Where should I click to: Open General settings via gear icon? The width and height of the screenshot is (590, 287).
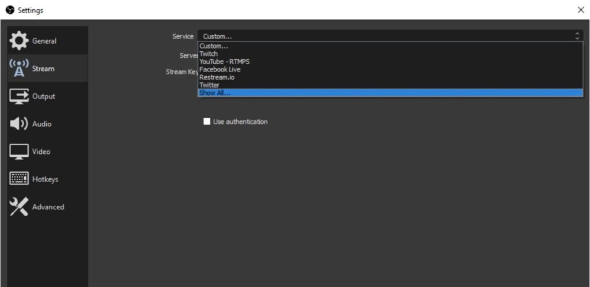pyautogui.click(x=19, y=40)
